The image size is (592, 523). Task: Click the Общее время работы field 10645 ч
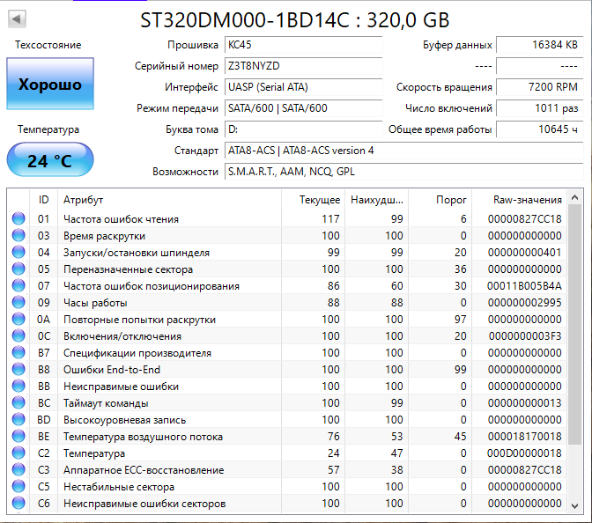coord(540,129)
